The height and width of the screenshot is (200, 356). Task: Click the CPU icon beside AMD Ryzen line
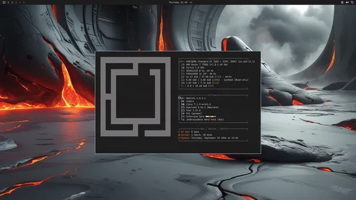click(184, 64)
